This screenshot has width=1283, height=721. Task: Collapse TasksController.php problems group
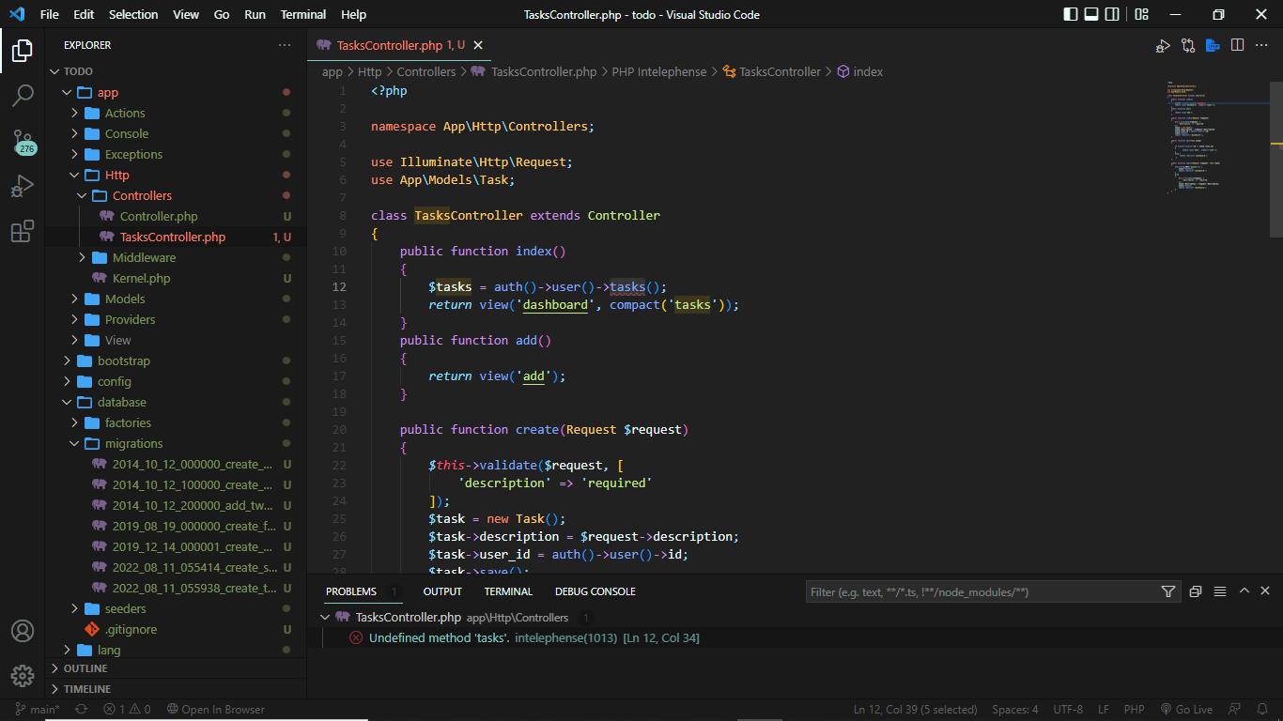(325, 618)
